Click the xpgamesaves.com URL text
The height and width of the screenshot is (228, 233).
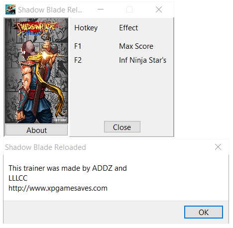click(58, 188)
